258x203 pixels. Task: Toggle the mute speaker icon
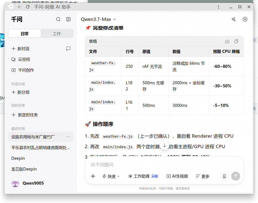[x=234, y=19]
